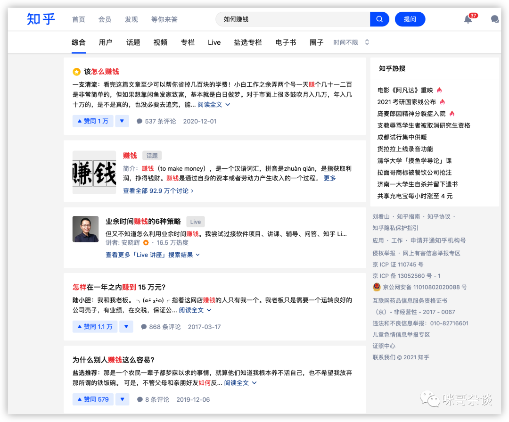Click the blue search magnifier button
The height and width of the screenshot is (422, 509).
(379, 19)
